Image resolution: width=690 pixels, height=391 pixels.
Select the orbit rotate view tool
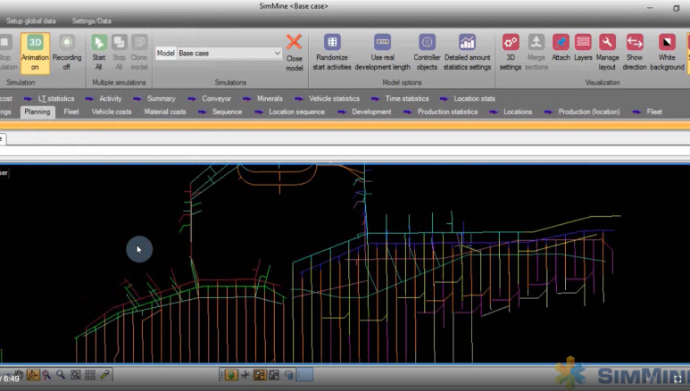pyautogui.click(x=32, y=375)
